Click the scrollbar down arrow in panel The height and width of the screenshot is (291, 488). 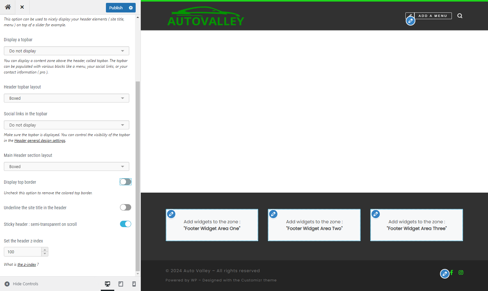pos(138,274)
